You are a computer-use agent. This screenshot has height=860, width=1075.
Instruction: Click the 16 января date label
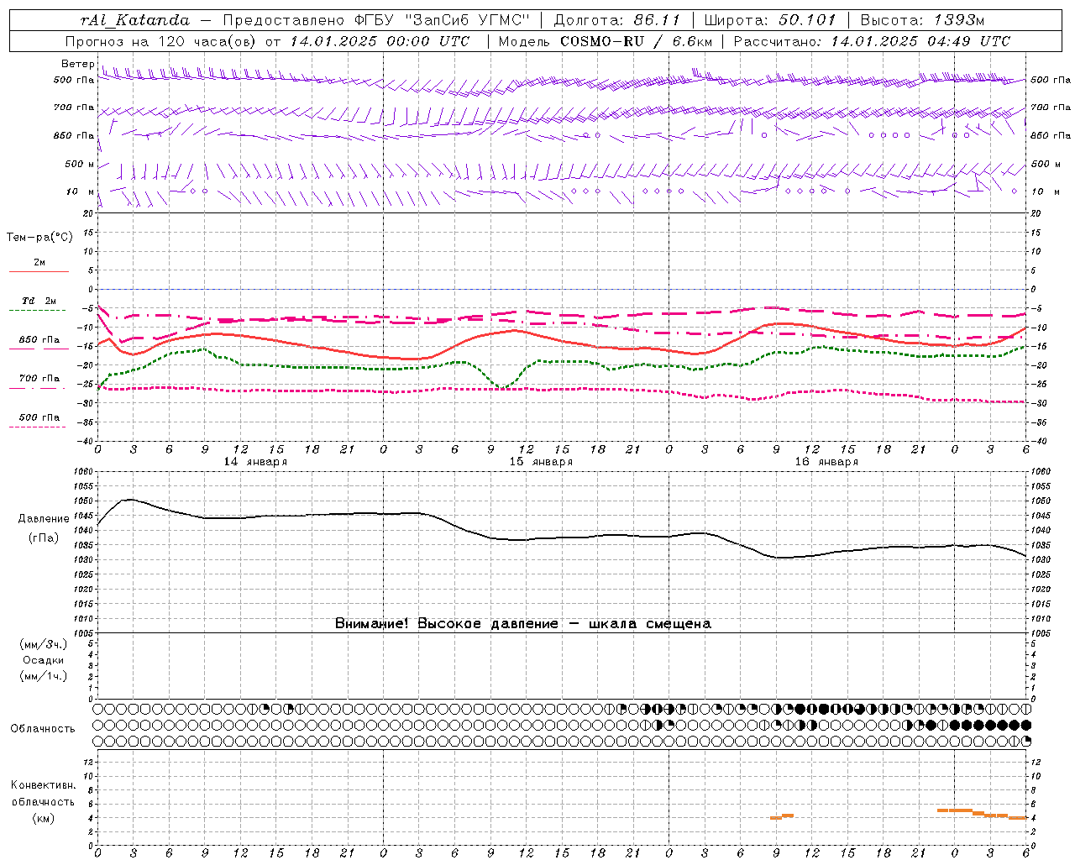(x=826, y=462)
